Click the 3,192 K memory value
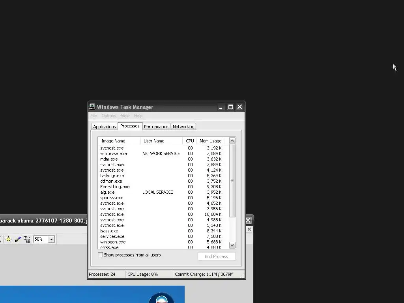This screenshot has height=303, width=404. tap(214, 148)
